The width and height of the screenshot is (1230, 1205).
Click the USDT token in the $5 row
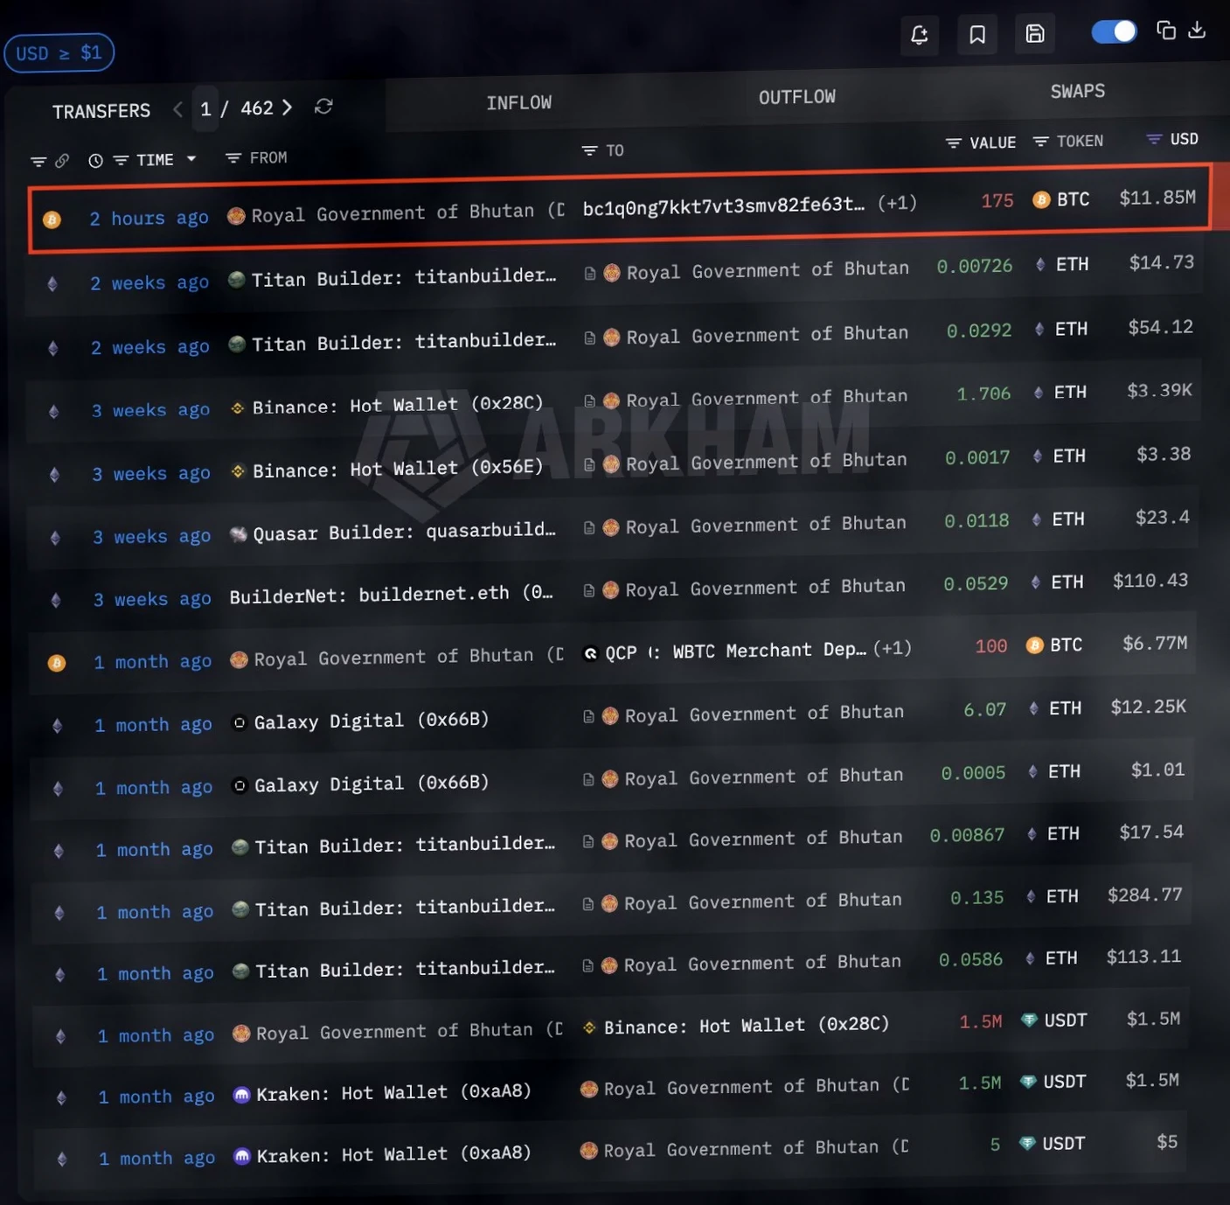coord(1053,1144)
